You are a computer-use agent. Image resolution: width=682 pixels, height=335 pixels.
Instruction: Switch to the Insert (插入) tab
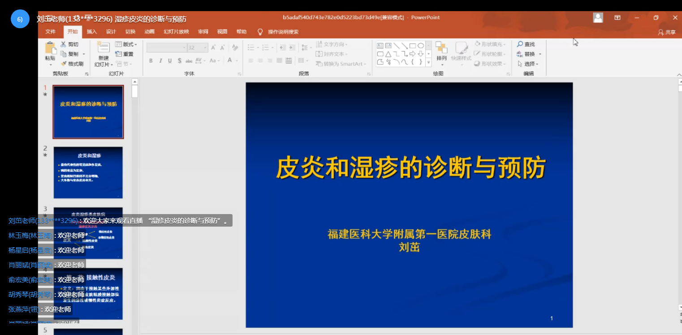tap(92, 32)
